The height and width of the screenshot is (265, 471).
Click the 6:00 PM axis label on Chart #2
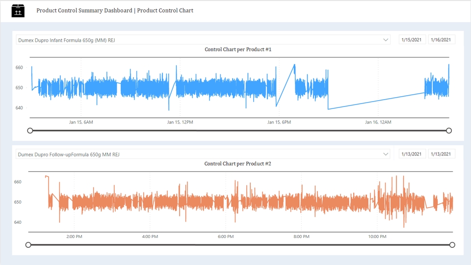(x=226, y=237)
